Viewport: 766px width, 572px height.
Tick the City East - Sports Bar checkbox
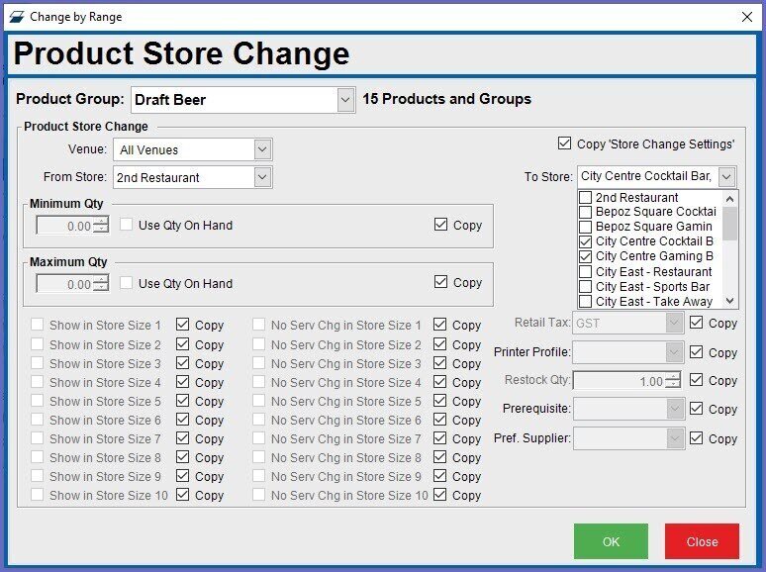point(586,286)
